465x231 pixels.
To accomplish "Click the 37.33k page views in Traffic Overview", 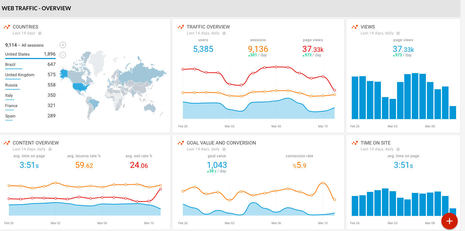I will point(313,49).
